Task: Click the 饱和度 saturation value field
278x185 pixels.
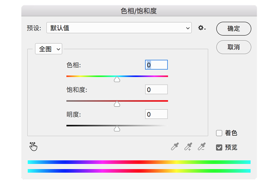Action: coord(156,90)
